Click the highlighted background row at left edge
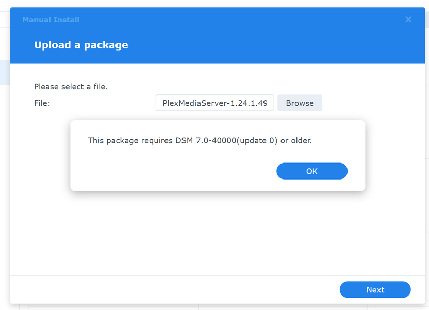The height and width of the screenshot is (310, 429). tap(5, 72)
